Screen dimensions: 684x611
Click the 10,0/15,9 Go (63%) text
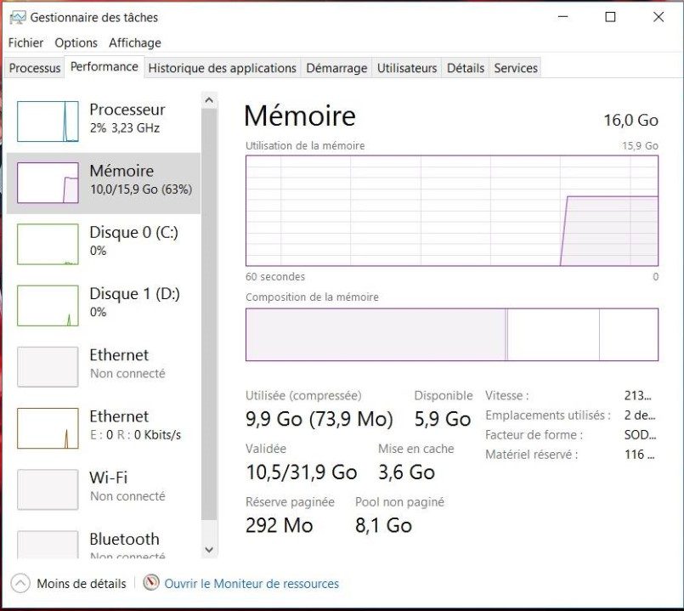point(141,190)
